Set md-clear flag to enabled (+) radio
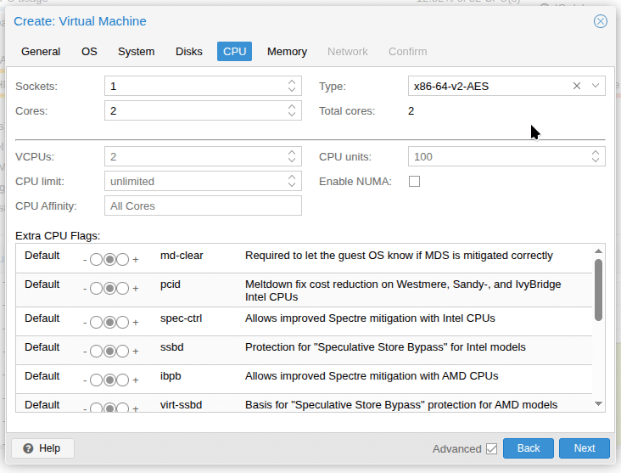The height and width of the screenshot is (473, 621). click(123, 260)
